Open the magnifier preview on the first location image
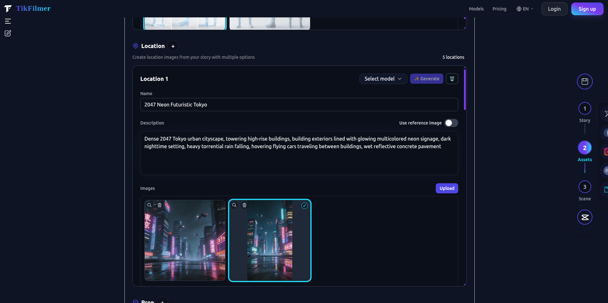This screenshot has width=608, height=303. click(149, 205)
